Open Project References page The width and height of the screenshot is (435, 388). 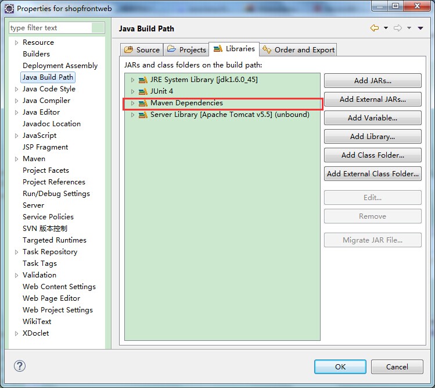coord(54,182)
